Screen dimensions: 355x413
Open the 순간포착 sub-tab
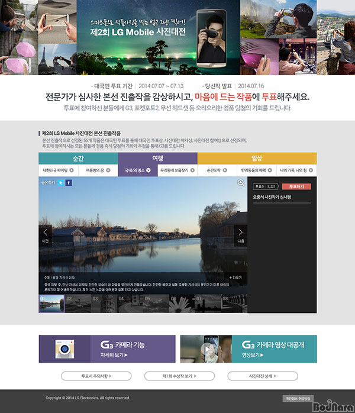[217, 170]
